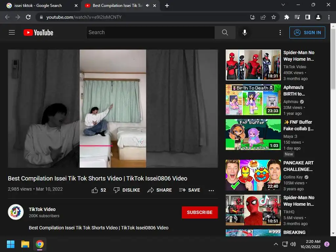Click the share page icon in address bar
The height and width of the screenshot is (252, 336).
pyautogui.click(x=263, y=17)
